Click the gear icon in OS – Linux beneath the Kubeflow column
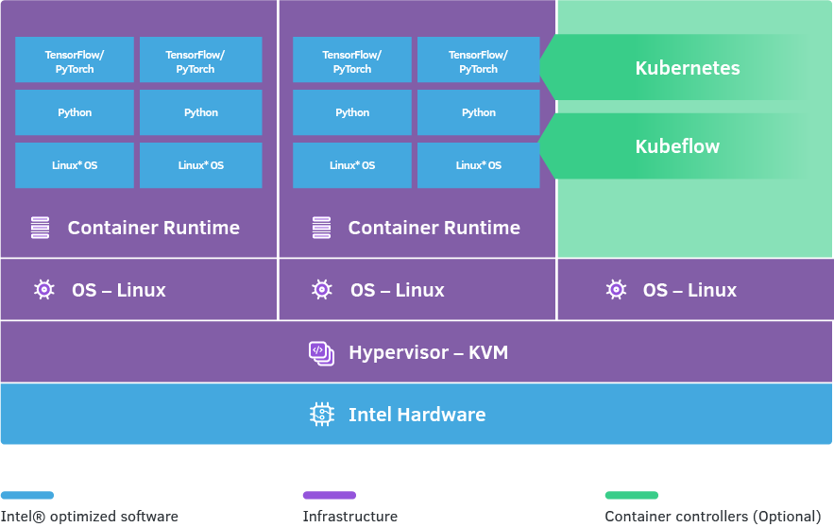The width and height of the screenshot is (834, 527). click(616, 290)
